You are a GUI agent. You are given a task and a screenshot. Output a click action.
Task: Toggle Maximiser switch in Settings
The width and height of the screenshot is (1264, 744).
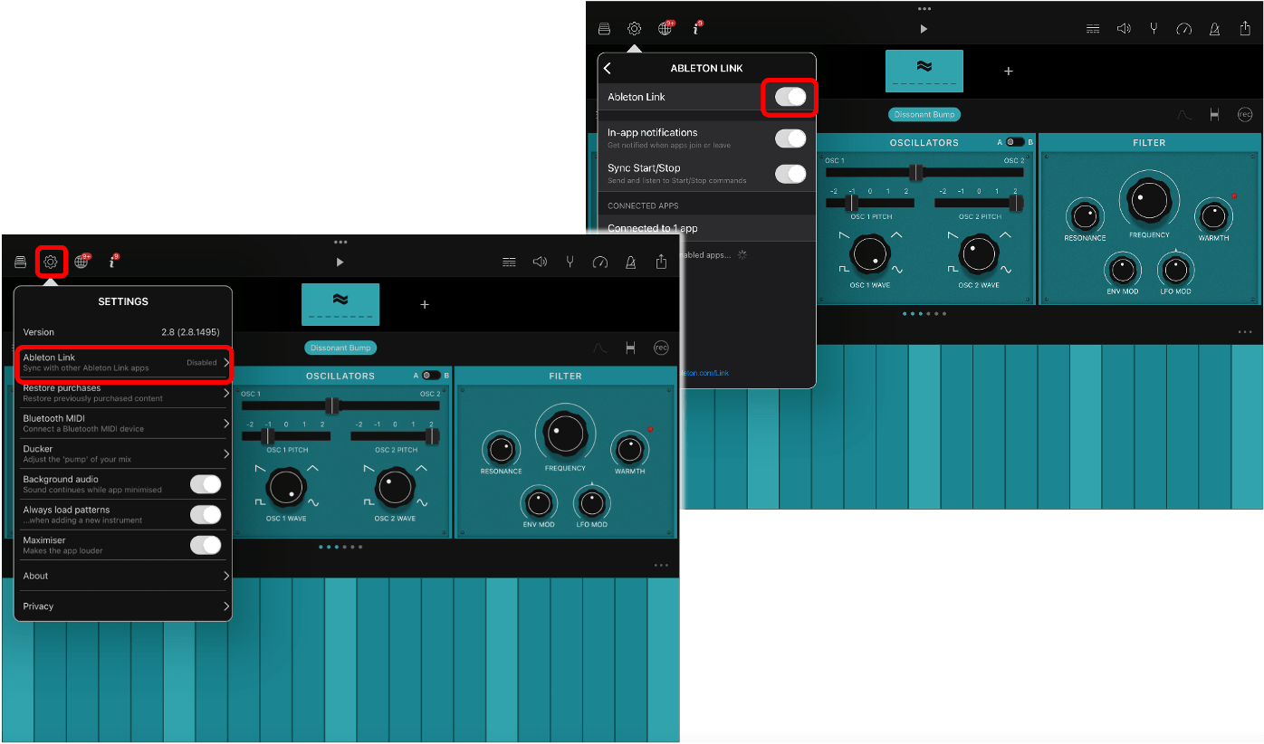click(206, 545)
